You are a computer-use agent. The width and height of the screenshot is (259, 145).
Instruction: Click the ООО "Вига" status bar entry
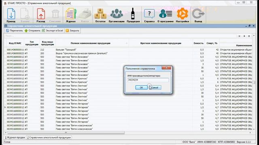[x=189, y=142]
